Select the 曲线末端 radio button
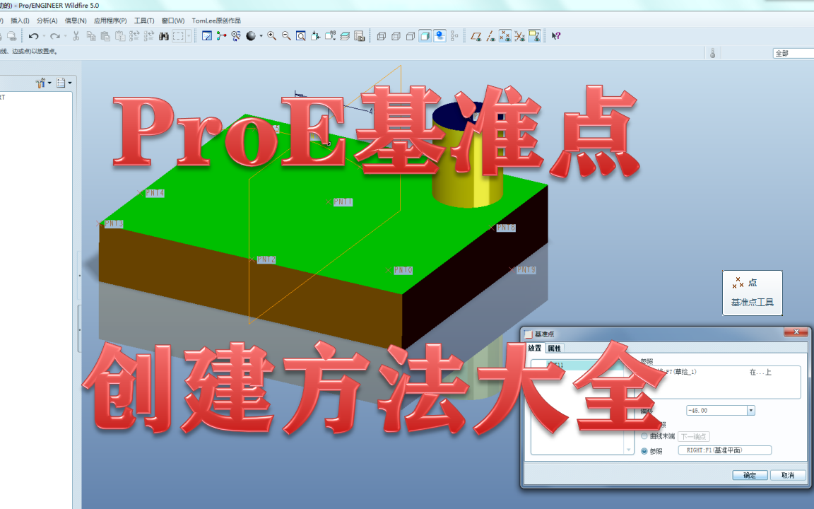 pyautogui.click(x=644, y=436)
